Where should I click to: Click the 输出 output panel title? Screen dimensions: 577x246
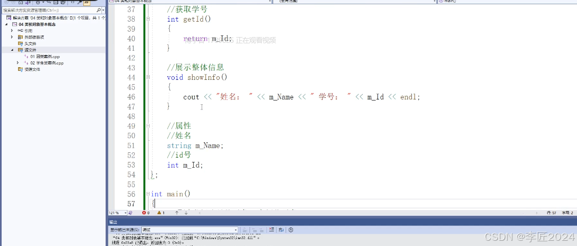coord(113,222)
